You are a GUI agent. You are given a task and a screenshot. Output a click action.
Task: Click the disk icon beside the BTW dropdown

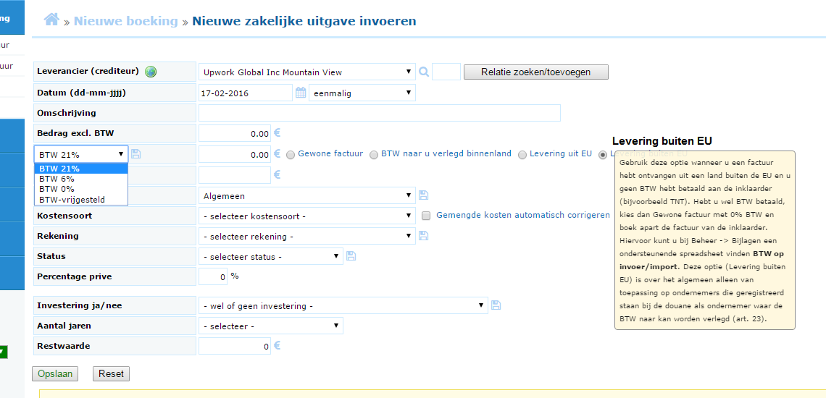[136, 154]
